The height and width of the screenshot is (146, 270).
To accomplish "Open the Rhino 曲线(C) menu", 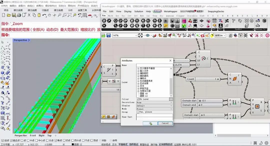I will (31, 6).
